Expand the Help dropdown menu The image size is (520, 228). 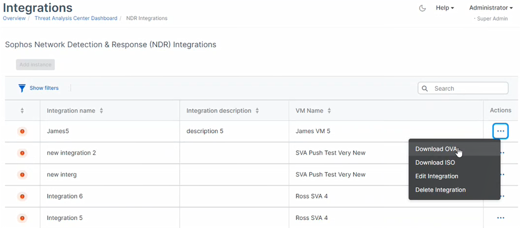[445, 8]
